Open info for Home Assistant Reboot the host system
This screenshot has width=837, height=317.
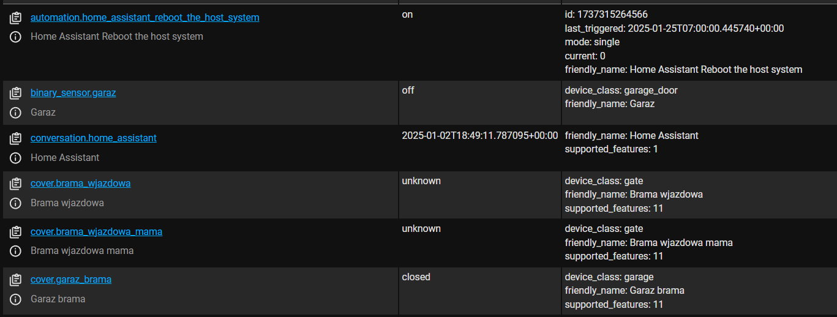(x=15, y=37)
